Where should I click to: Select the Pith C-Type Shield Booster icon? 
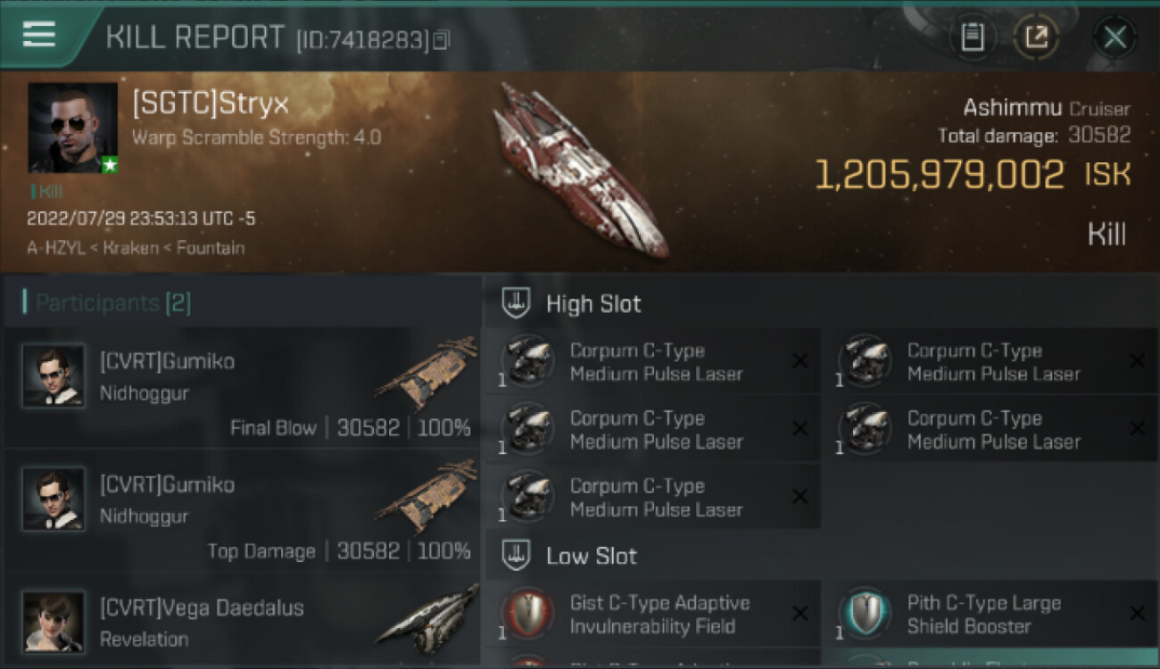[864, 614]
